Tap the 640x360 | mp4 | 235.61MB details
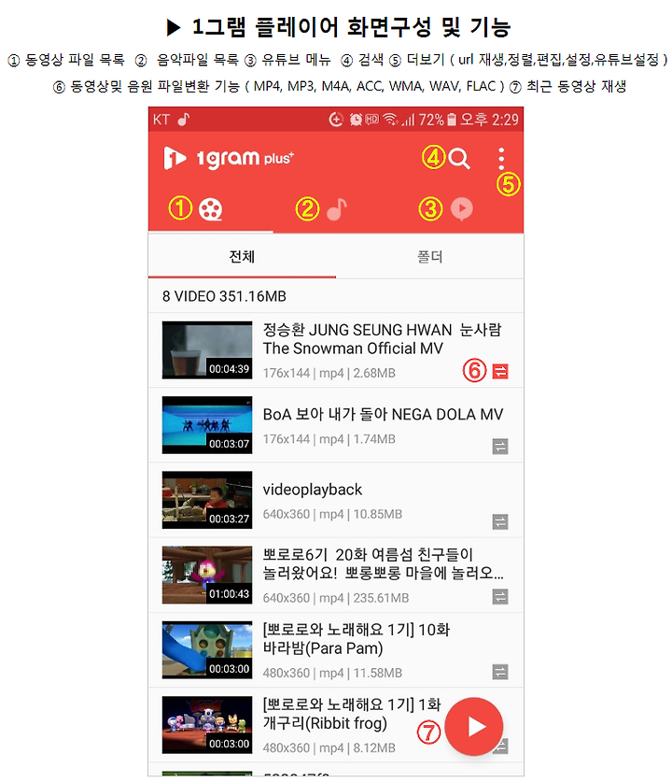The image size is (672, 782). [336, 598]
